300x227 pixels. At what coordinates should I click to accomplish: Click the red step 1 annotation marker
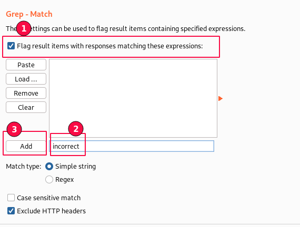point(24,28)
